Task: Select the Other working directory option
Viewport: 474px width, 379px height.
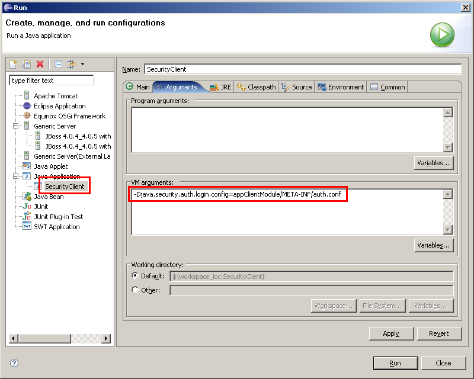Action: tap(136, 290)
